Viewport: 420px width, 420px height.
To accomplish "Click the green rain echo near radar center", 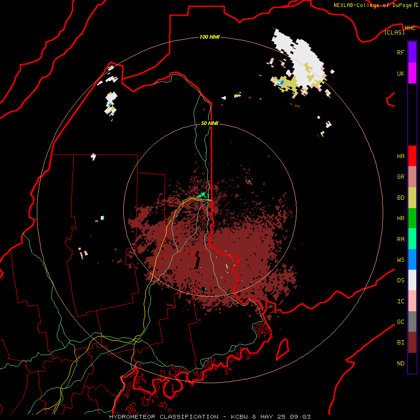I will point(202,195).
